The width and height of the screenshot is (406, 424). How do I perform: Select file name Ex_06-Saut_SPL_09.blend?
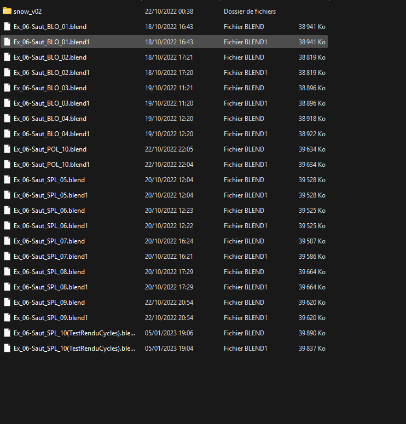pos(49,303)
